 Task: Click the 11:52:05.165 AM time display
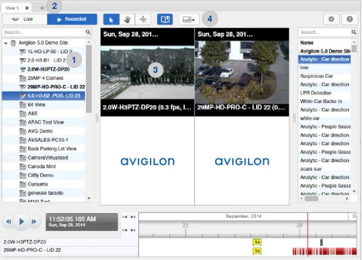pyautogui.click(x=82, y=222)
